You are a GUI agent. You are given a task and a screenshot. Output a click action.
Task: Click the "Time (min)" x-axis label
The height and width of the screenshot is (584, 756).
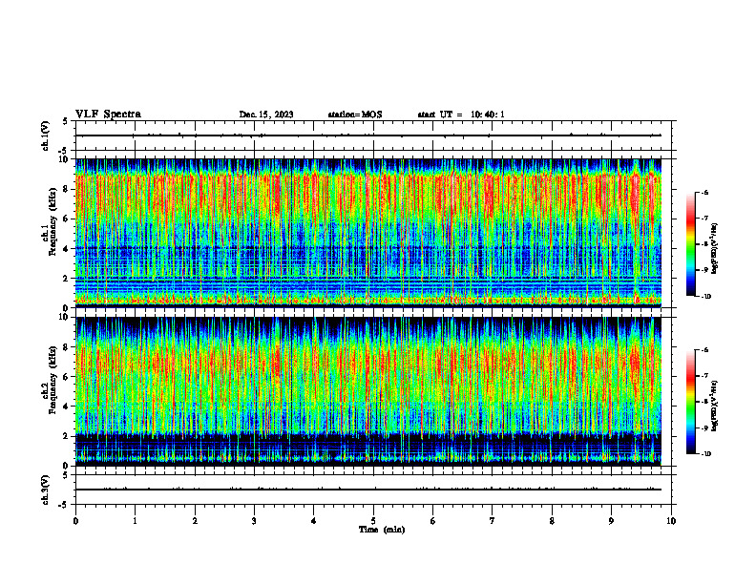(382, 530)
